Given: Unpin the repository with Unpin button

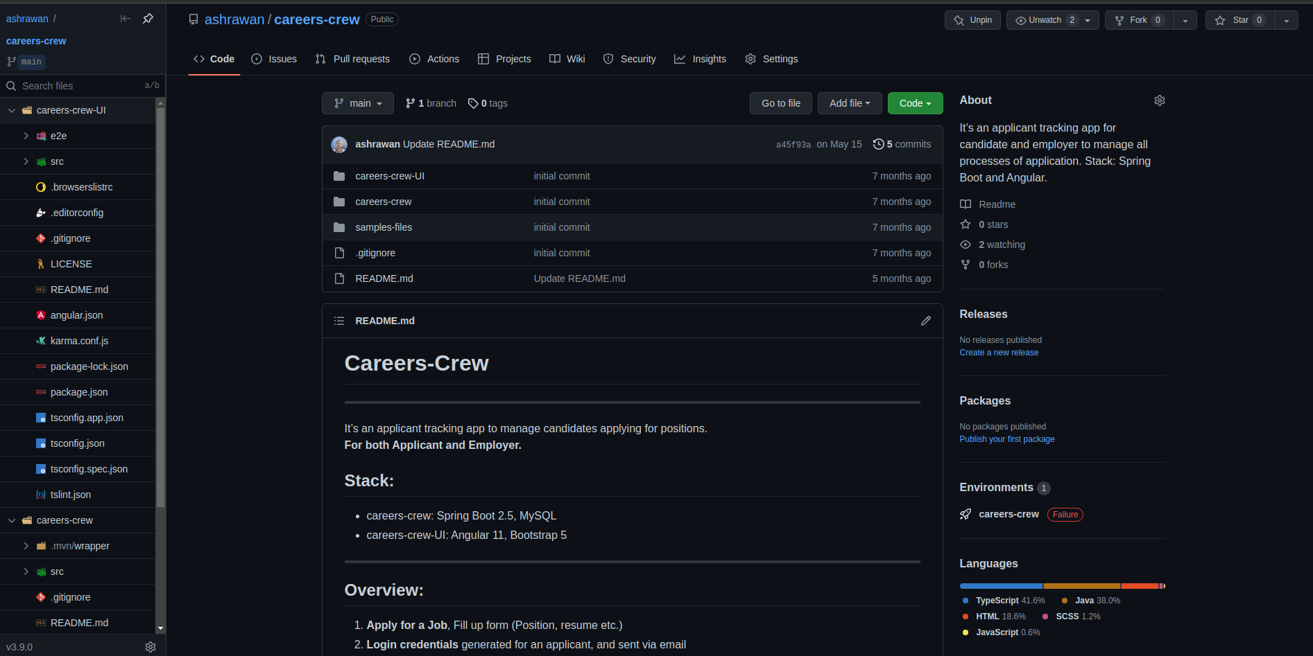Looking at the screenshot, I should [972, 20].
